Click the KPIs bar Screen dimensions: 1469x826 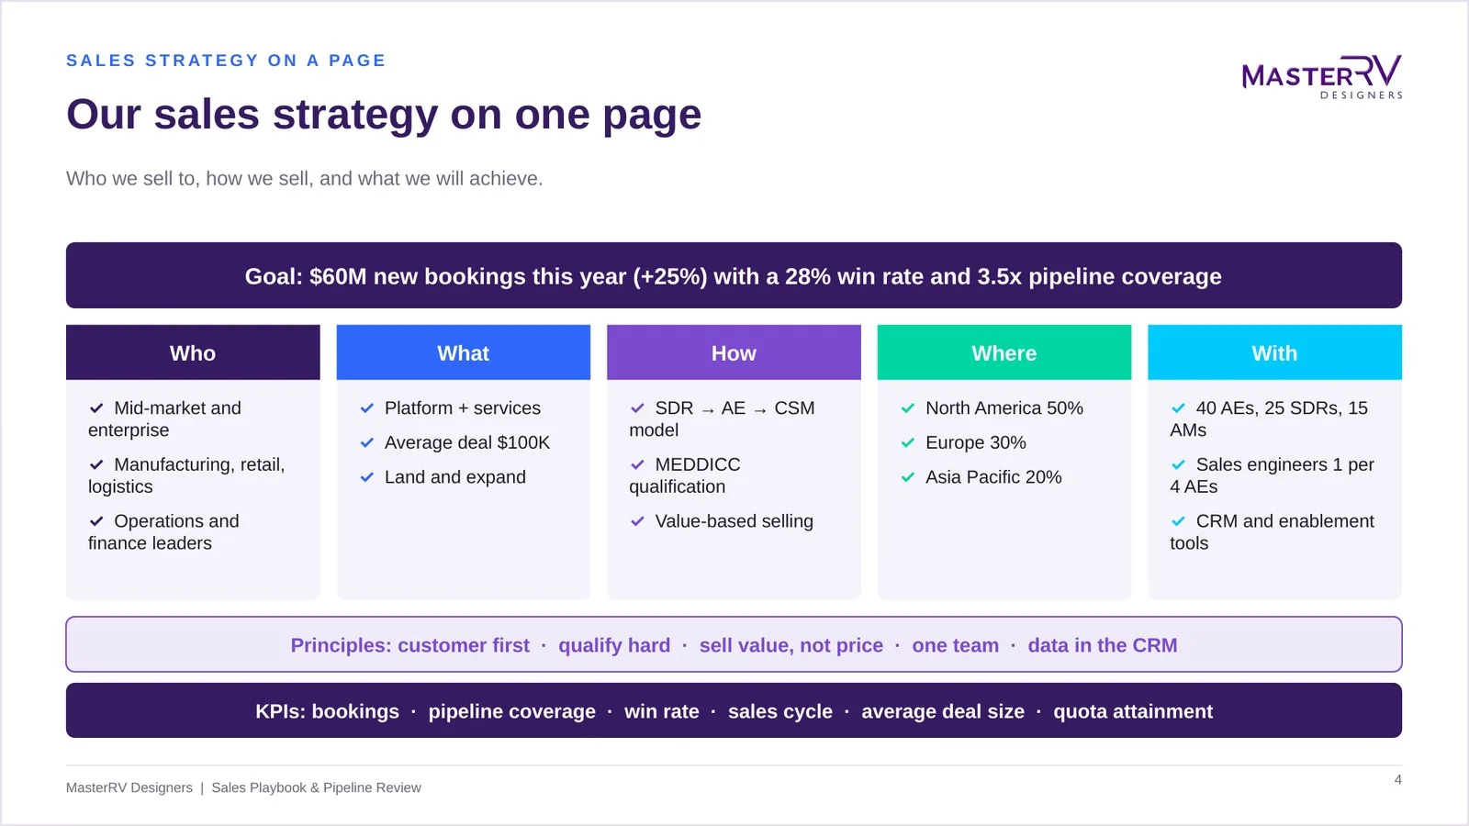(x=734, y=710)
